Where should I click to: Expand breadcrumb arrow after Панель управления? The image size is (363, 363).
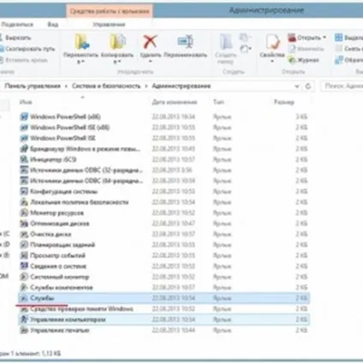(x=66, y=86)
